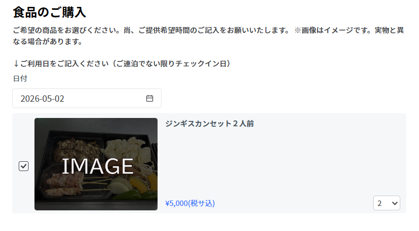Click the price ¥5,000(税サ込)
This screenshot has height=231, width=419.
tap(190, 203)
